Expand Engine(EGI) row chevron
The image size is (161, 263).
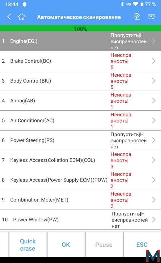click(154, 41)
